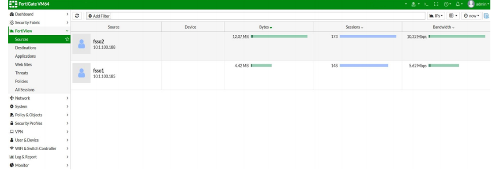
Task: Open the table view type dropdown
Action: pos(453,16)
